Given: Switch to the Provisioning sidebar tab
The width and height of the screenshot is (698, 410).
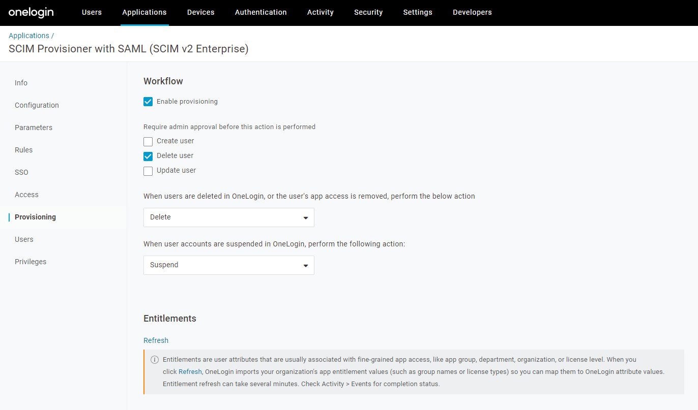Looking at the screenshot, I should [35, 217].
